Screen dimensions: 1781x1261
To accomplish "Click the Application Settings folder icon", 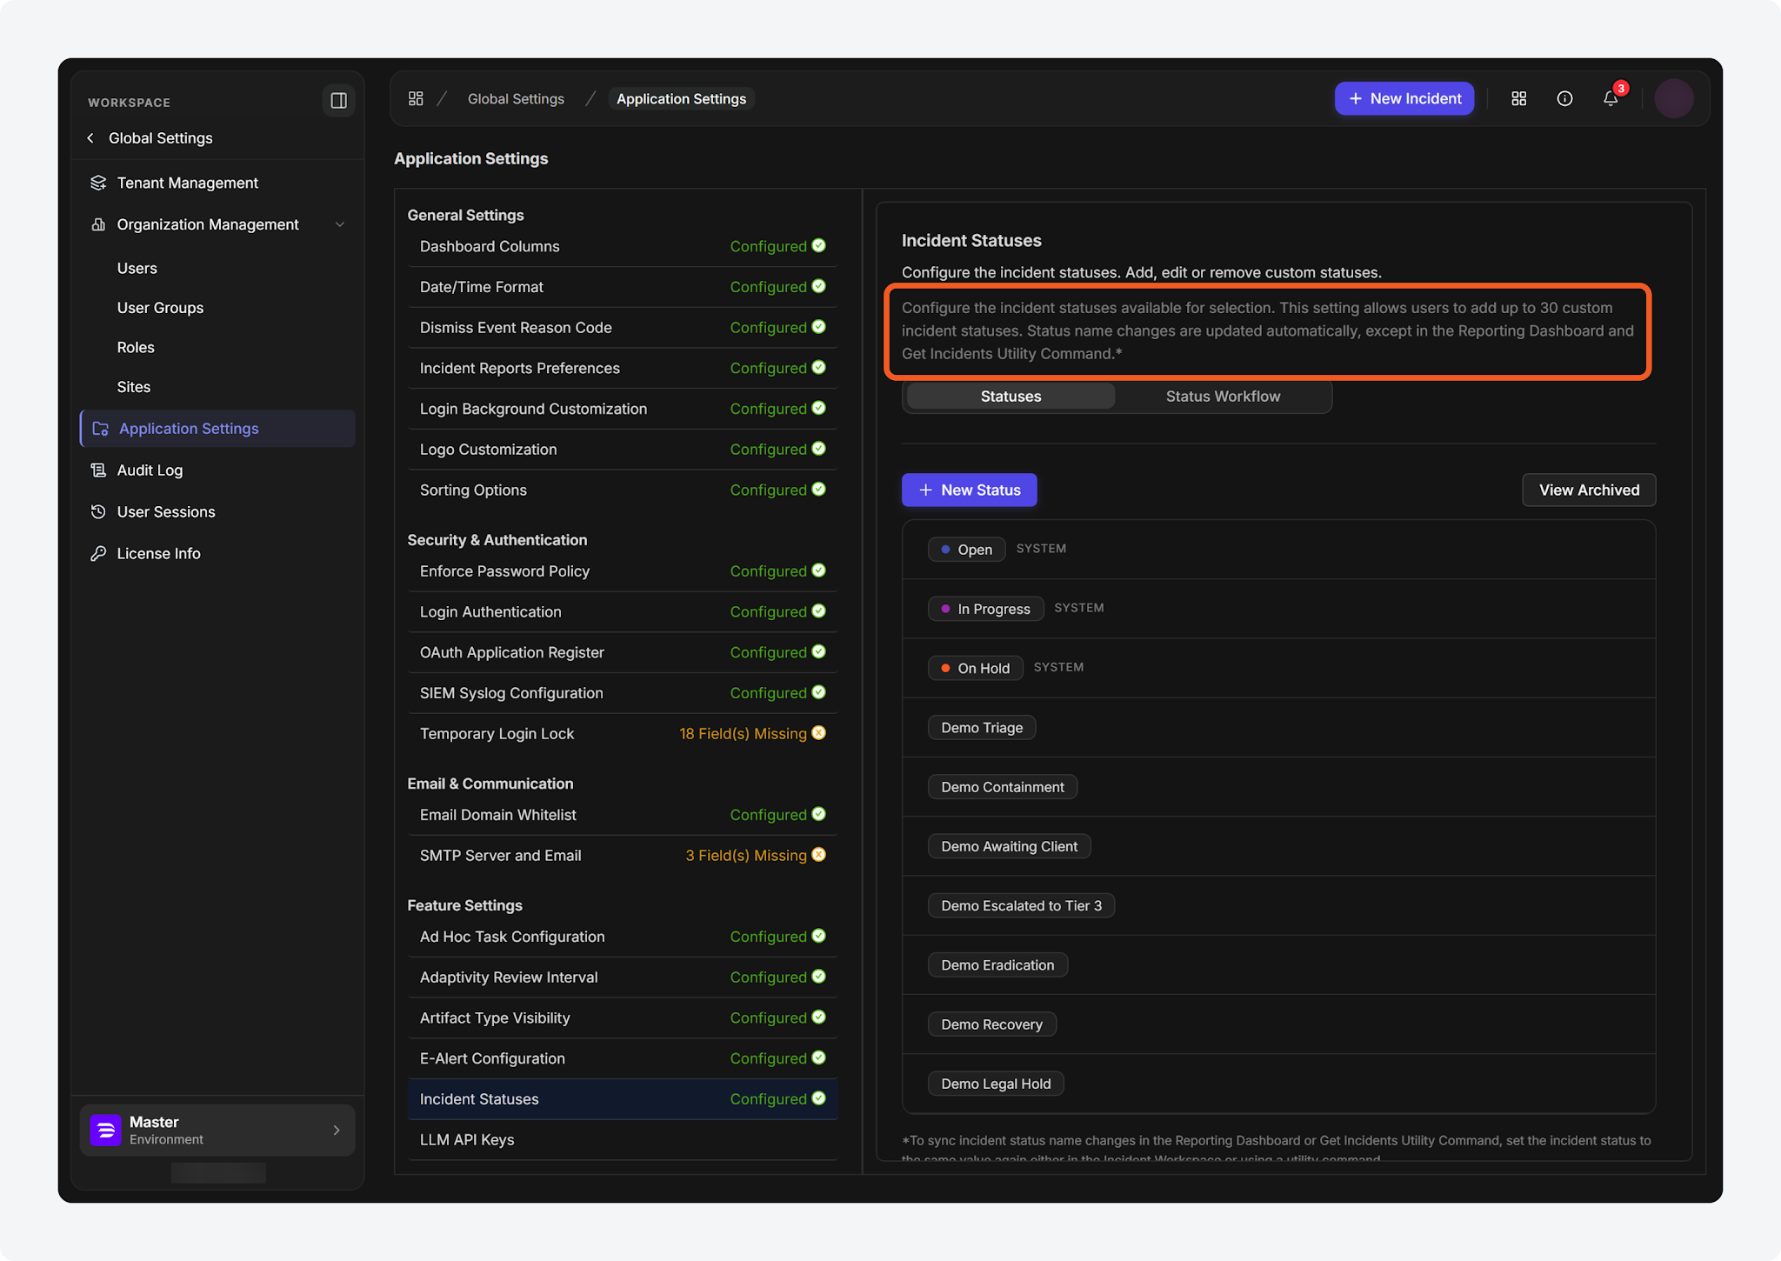I will point(101,429).
